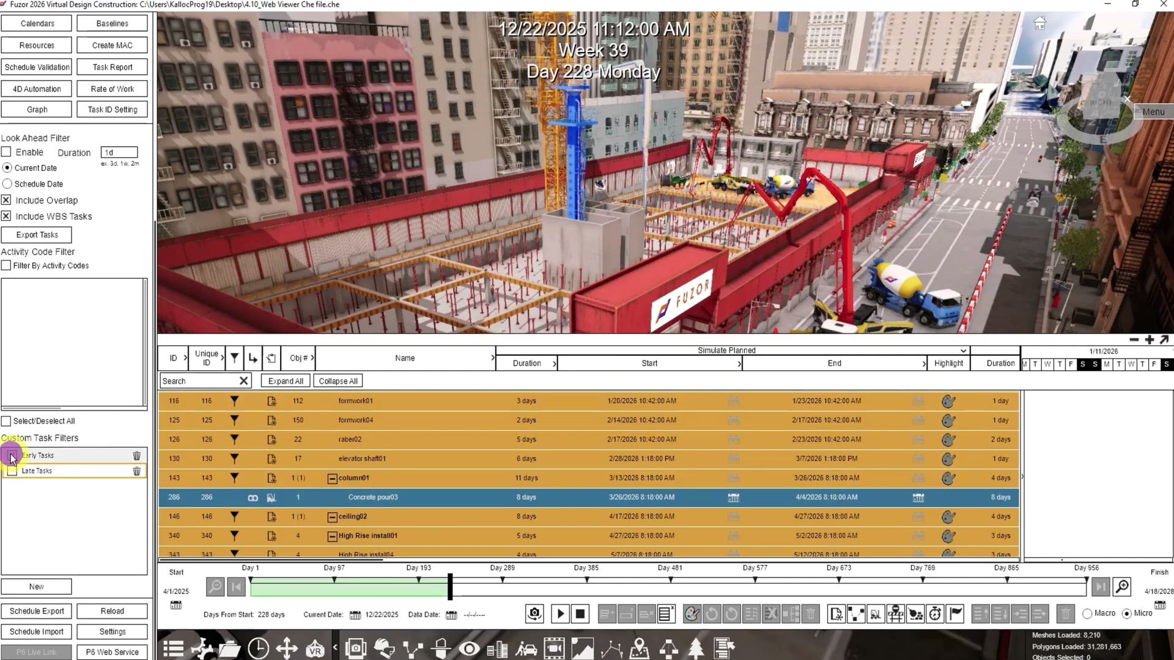Click the Expand All button

point(286,381)
